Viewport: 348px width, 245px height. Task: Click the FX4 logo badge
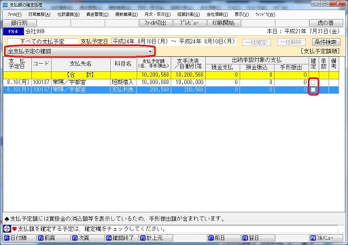pyautogui.click(x=13, y=31)
